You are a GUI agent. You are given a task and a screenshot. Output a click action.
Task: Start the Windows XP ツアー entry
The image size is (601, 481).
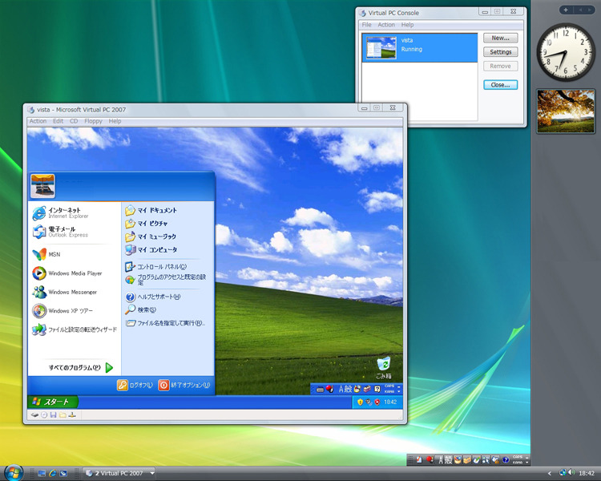click(x=63, y=311)
